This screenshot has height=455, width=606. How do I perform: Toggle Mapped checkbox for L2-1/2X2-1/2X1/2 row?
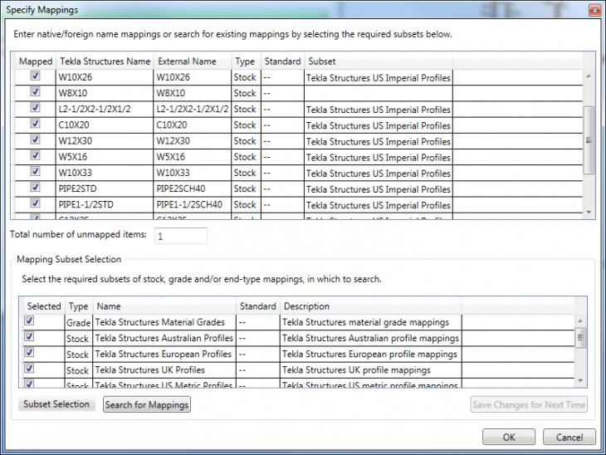35,107
